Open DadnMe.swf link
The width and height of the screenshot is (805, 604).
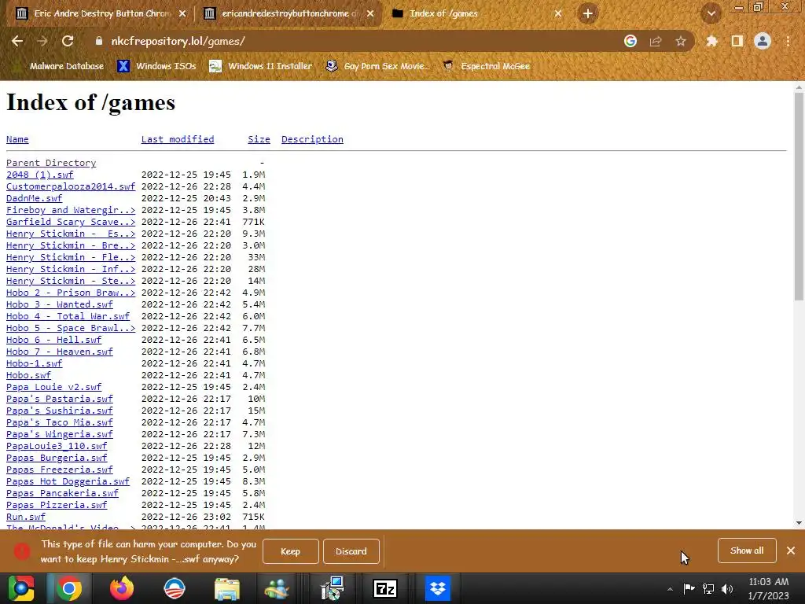point(34,198)
